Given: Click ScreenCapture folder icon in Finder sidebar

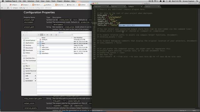Looking at the screenshot, I should click(24, 40).
